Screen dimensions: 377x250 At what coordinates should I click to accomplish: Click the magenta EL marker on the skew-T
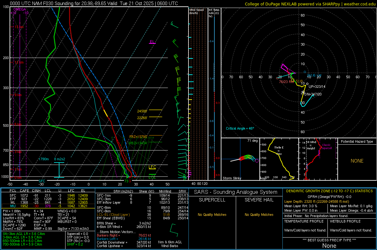tap(152, 42)
